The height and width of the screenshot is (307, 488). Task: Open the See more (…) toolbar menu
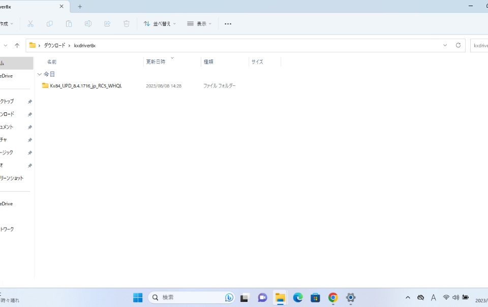pos(228,24)
